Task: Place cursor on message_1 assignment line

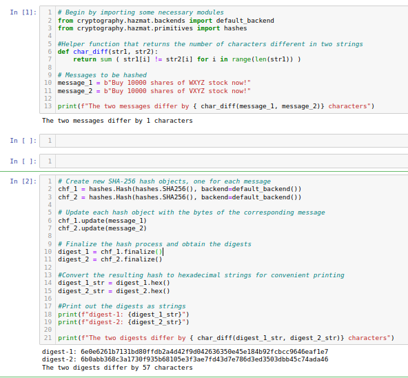Action: [154, 83]
